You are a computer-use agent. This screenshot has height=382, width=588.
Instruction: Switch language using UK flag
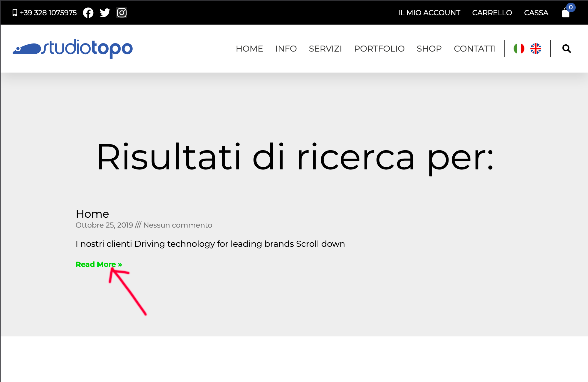click(x=535, y=49)
